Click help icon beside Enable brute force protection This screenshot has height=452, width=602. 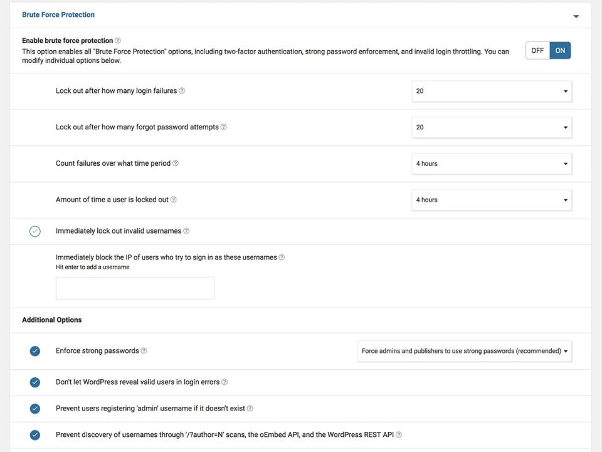pos(118,41)
